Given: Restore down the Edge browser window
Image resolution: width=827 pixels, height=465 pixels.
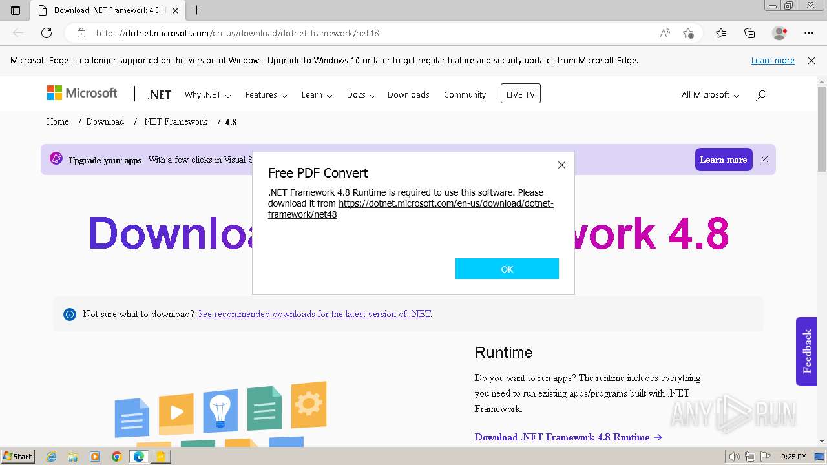Looking at the screenshot, I should 788,6.
